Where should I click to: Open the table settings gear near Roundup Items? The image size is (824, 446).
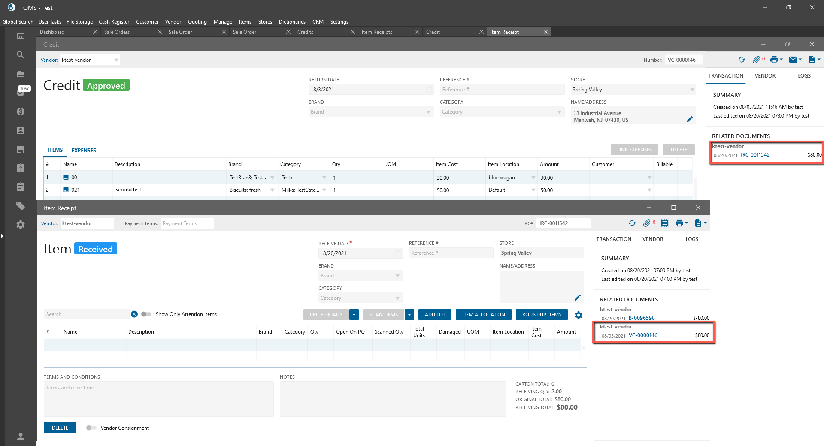(x=579, y=315)
